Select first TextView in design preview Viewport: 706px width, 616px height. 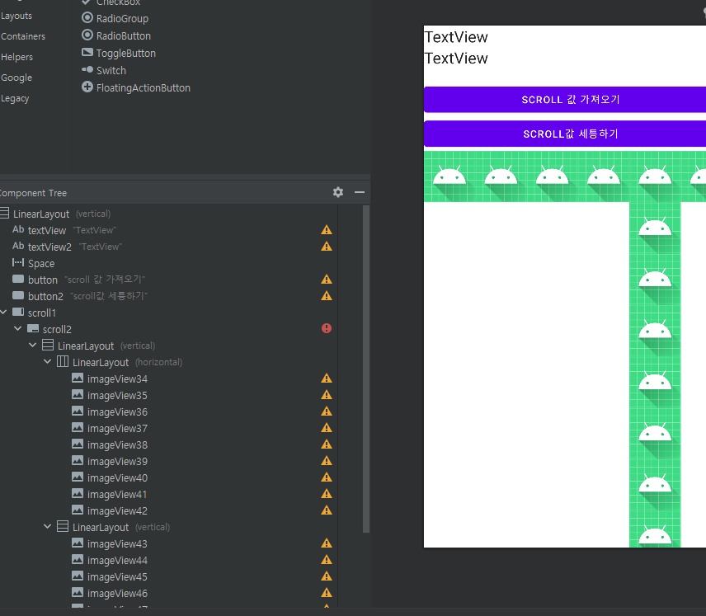[x=456, y=37]
